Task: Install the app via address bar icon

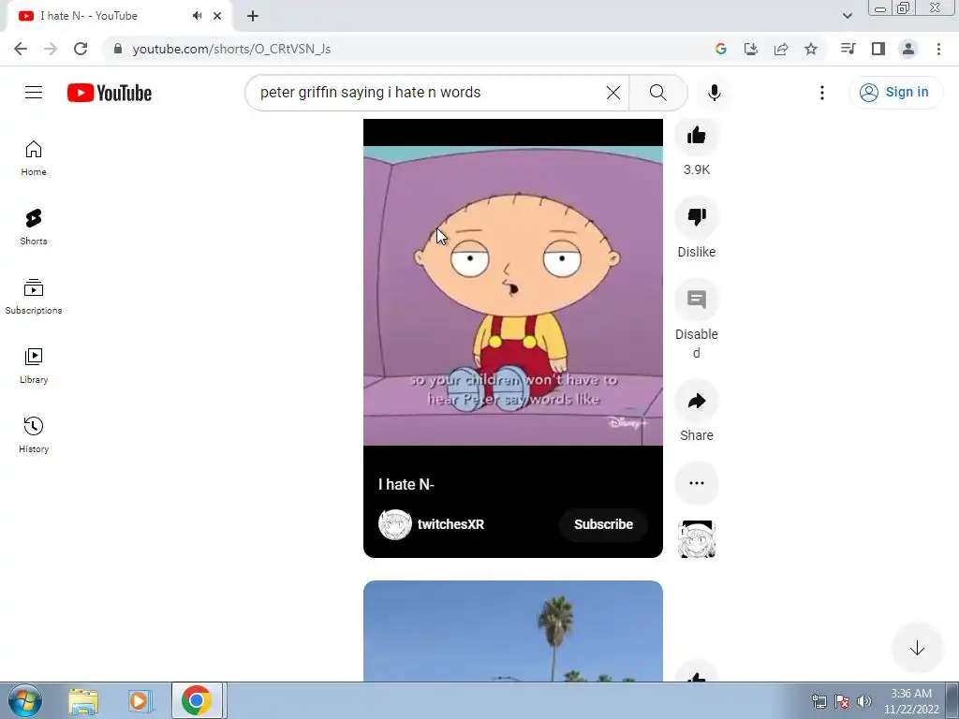Action: (750, 49)
